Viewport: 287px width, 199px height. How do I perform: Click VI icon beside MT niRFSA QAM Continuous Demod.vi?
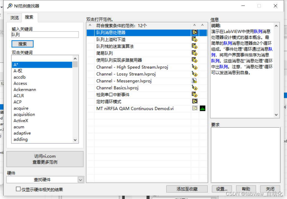tap(195, 108)
